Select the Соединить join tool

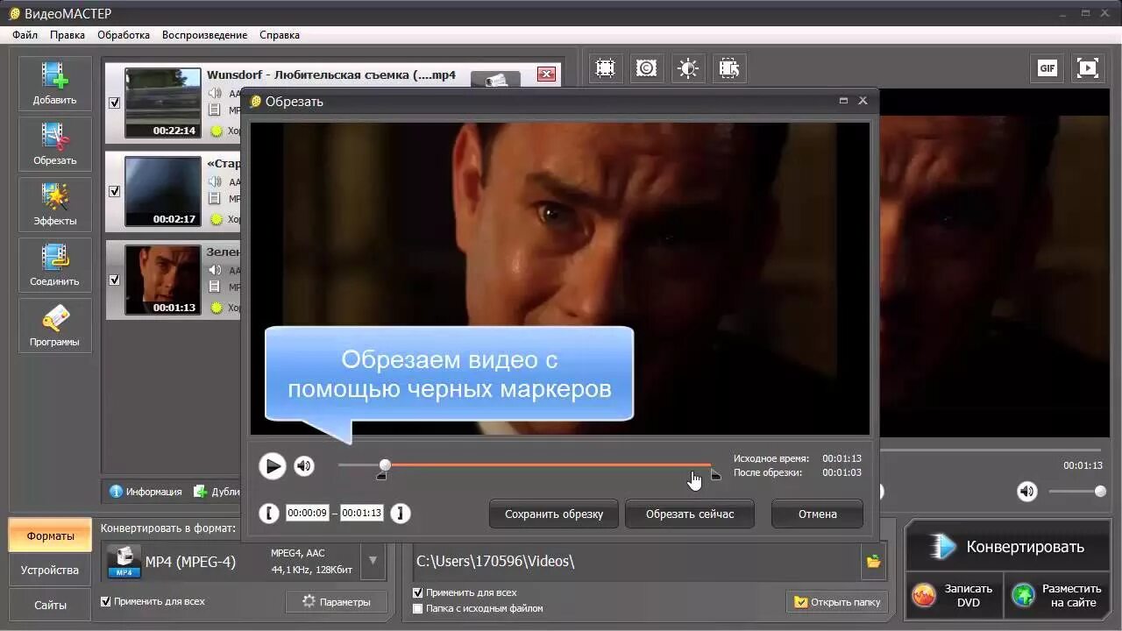54,266
